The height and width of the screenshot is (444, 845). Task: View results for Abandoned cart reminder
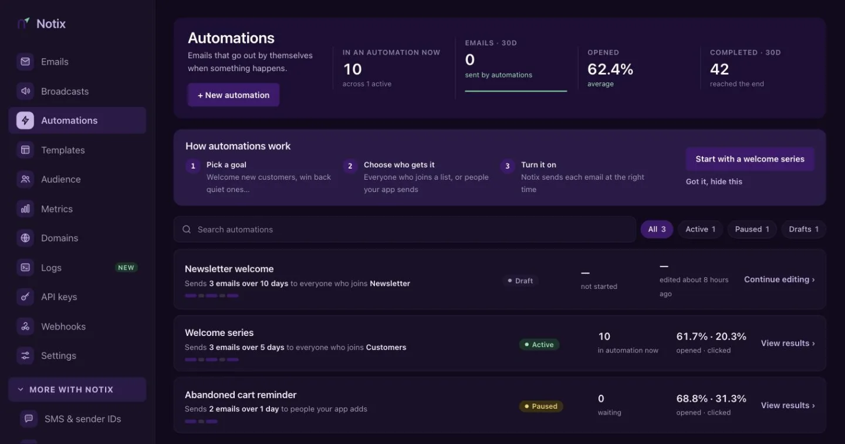coord(788,405)
